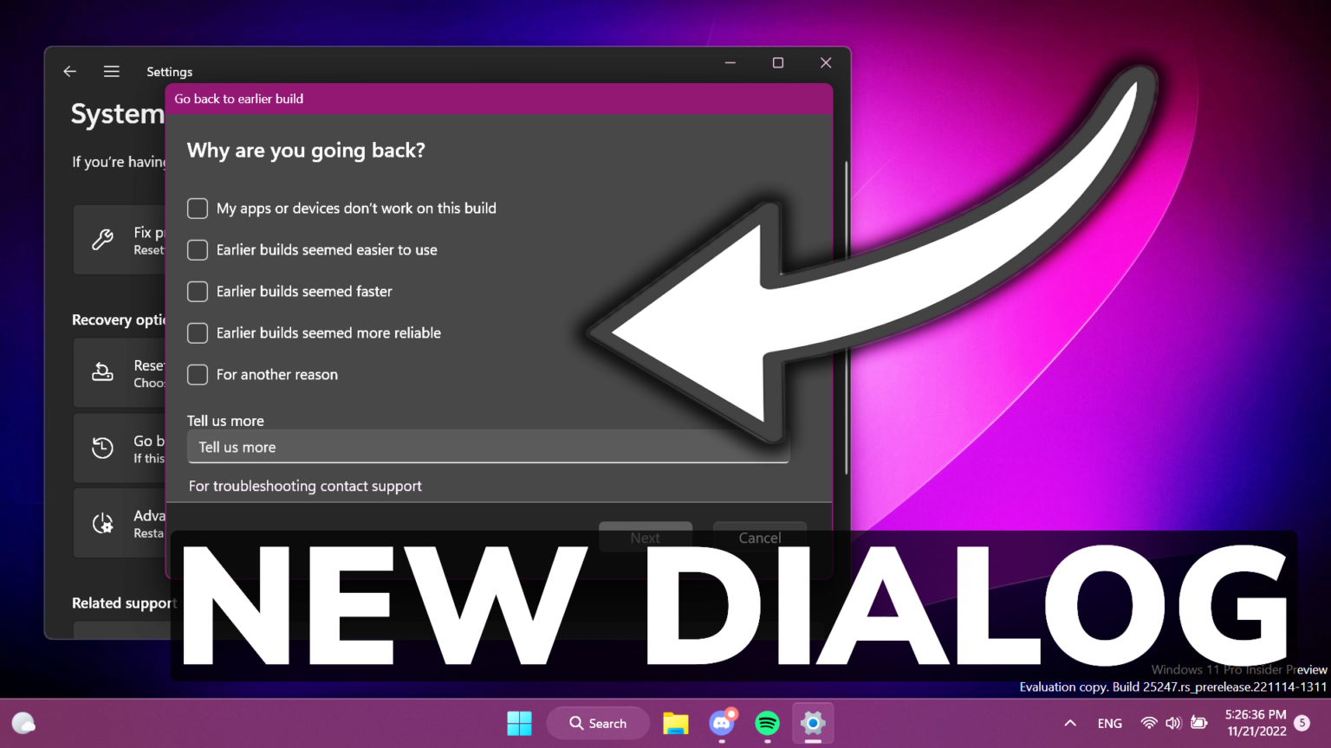
Task: Open Spotify from the taskbar
Action: 767,723
